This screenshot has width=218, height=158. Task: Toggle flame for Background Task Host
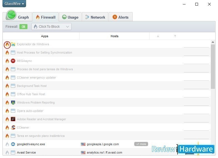pyautogui.click(x=7, y=86)
